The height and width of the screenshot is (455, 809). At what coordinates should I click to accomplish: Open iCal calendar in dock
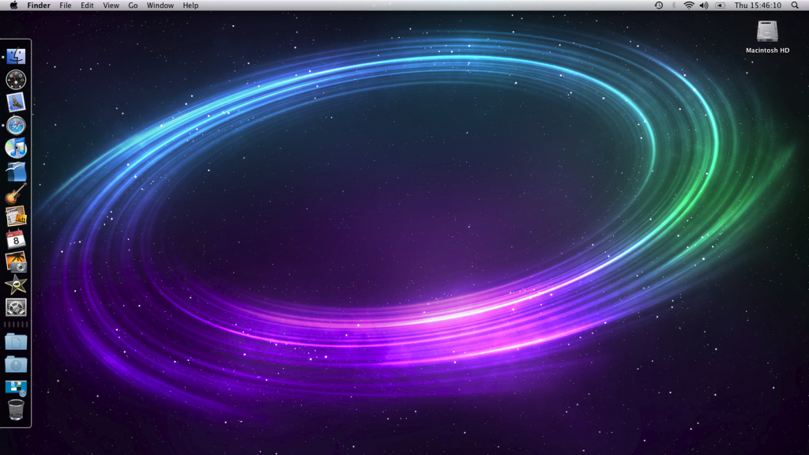(16, 239)
